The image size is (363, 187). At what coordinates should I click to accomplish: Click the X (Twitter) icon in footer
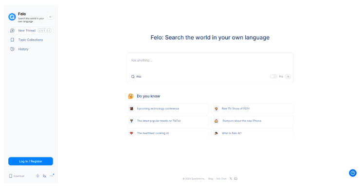pos(231,178)
